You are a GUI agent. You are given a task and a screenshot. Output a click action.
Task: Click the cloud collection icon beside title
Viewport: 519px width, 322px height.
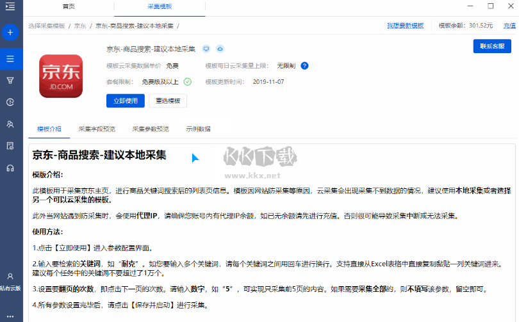220,49
